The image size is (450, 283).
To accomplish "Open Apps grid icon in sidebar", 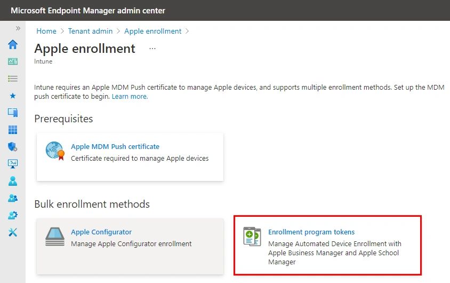I will tap(13, 130).
